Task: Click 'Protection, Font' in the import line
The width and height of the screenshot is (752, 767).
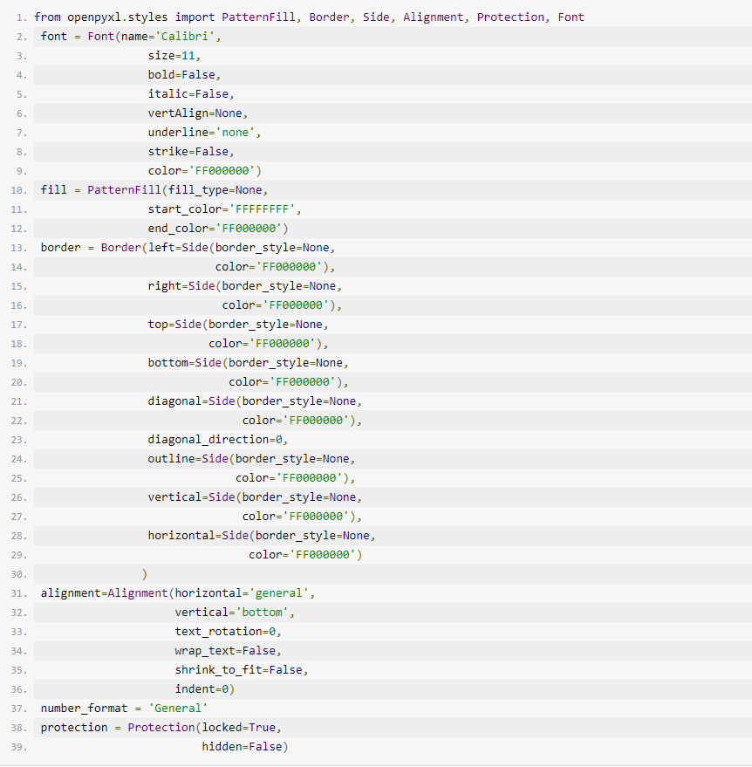Action: pyautogui.click(x=530, y=17)
